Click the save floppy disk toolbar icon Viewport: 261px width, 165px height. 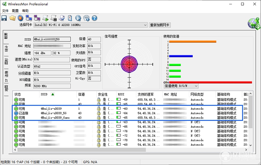coord(4,18)
